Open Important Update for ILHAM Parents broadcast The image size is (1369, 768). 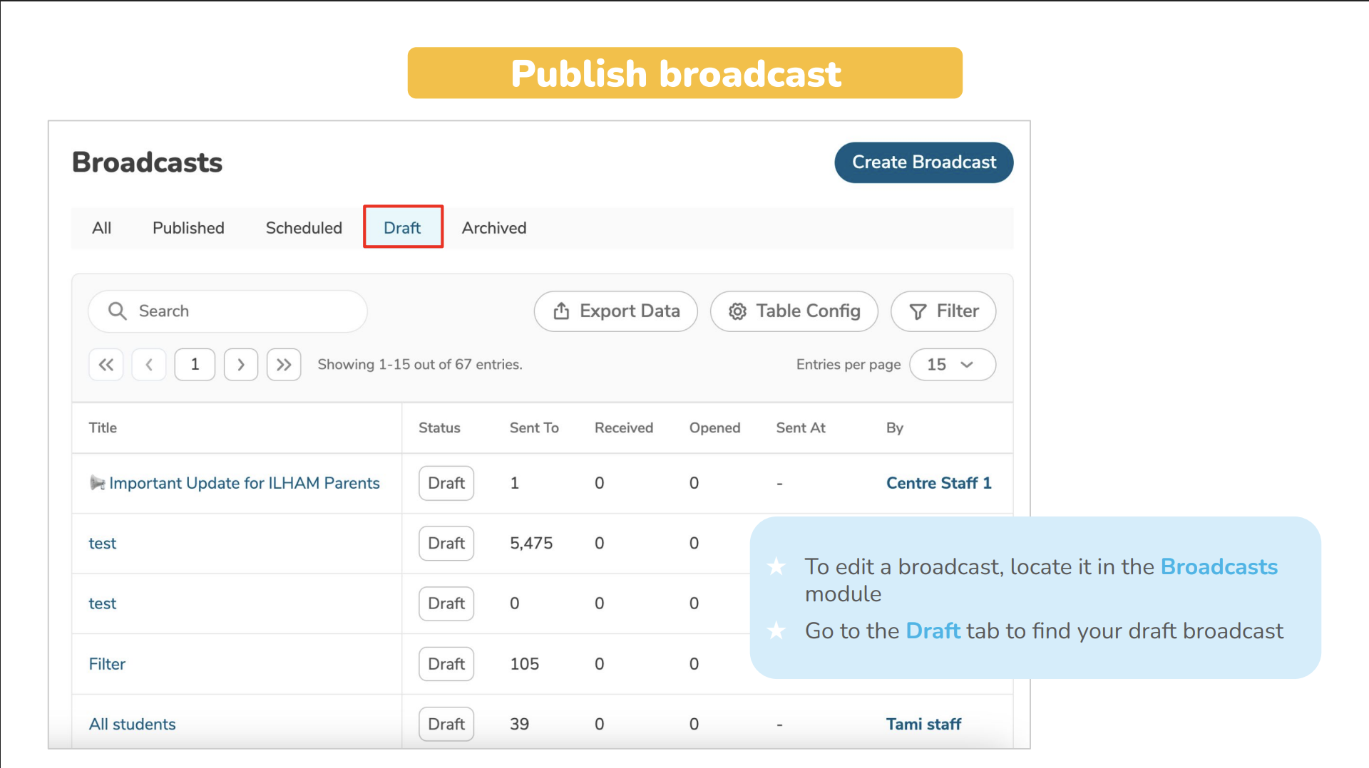coord(244,483)
